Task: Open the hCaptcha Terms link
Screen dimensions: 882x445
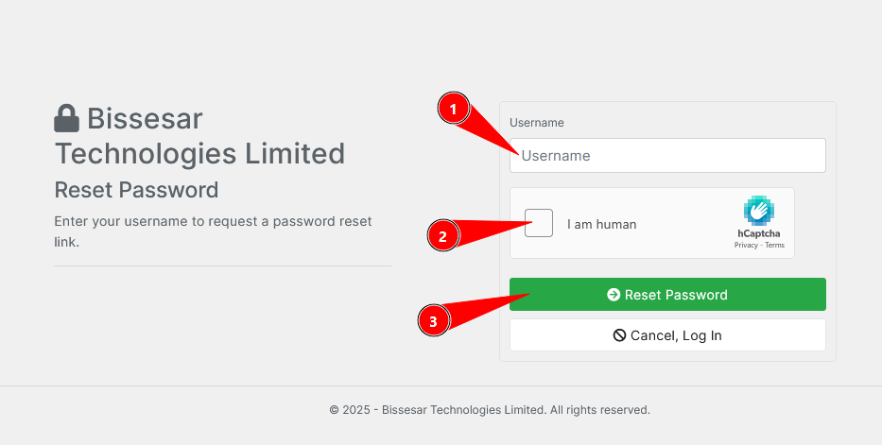Action: point(774,245)
